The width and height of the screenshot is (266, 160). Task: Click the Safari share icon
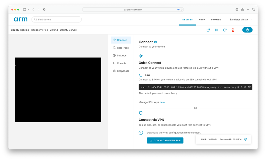[x=243, y=9]
